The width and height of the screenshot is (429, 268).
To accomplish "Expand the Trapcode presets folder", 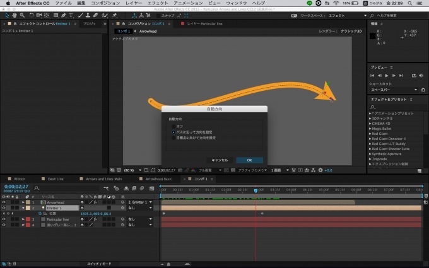I will (x=380, y=158).
